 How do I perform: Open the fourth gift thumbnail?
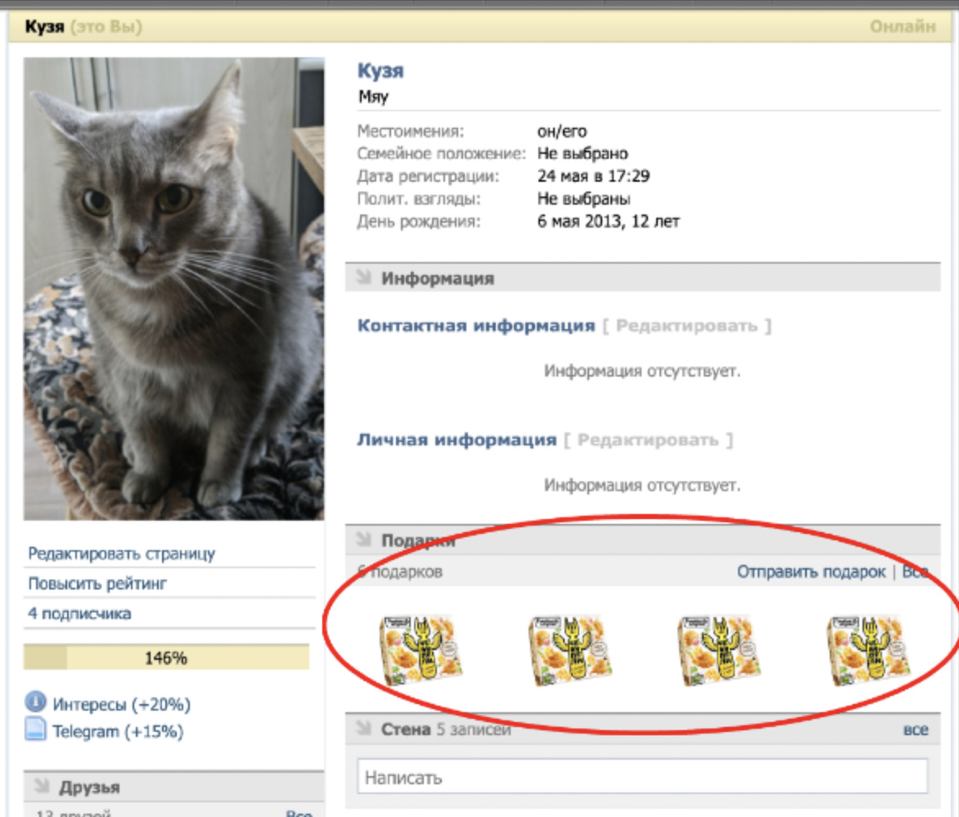[868, 649]
